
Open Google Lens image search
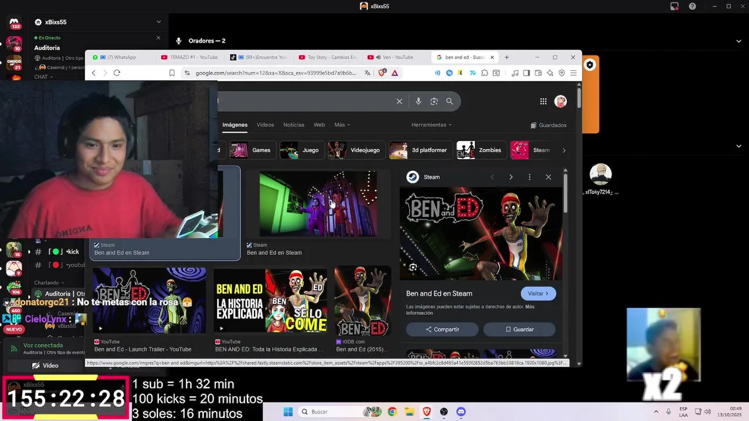click(x=434, y=101)
